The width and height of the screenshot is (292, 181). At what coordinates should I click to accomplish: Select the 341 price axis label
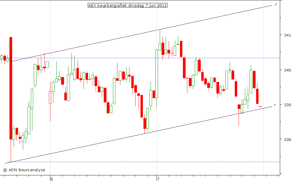click(287, 35)
